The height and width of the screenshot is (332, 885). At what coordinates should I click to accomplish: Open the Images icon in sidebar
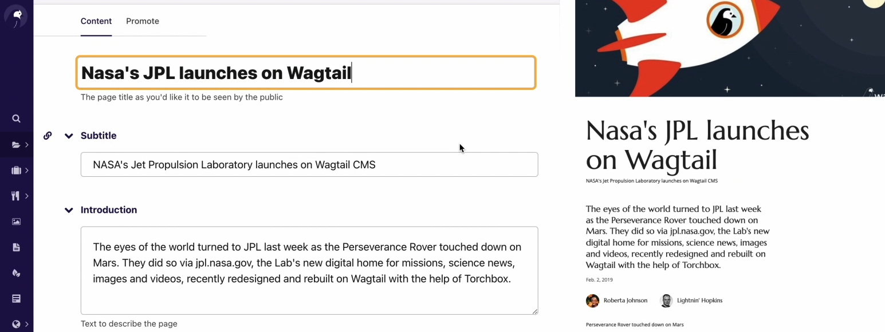click(16, 222)
